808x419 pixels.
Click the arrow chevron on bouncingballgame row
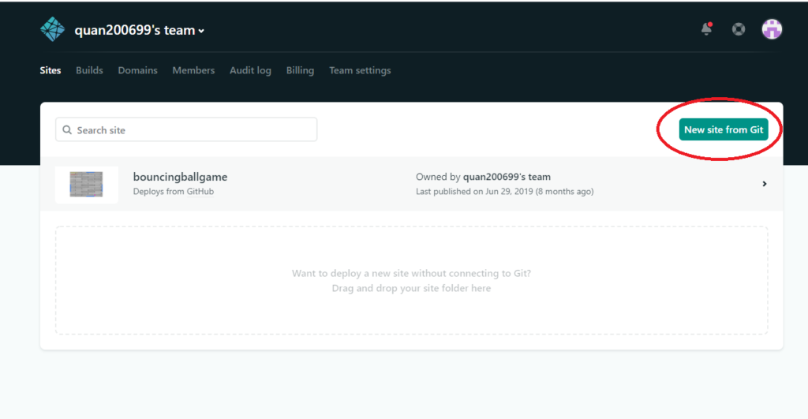pyautogui.click(x=764, y=184)
